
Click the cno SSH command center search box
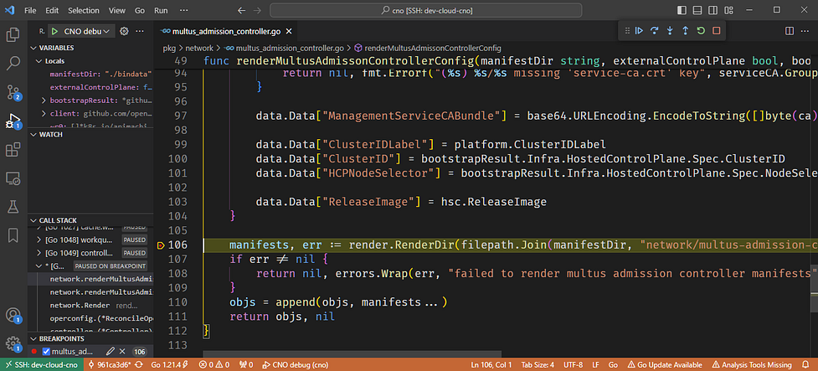click(x=425, y=10)
